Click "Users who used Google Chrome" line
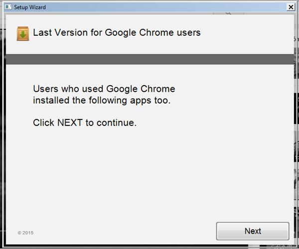Viewport: 299px width, 249px height. click(x=104, y=89)
